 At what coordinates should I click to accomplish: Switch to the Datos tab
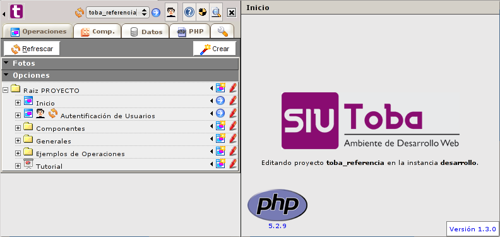[145, 32]
